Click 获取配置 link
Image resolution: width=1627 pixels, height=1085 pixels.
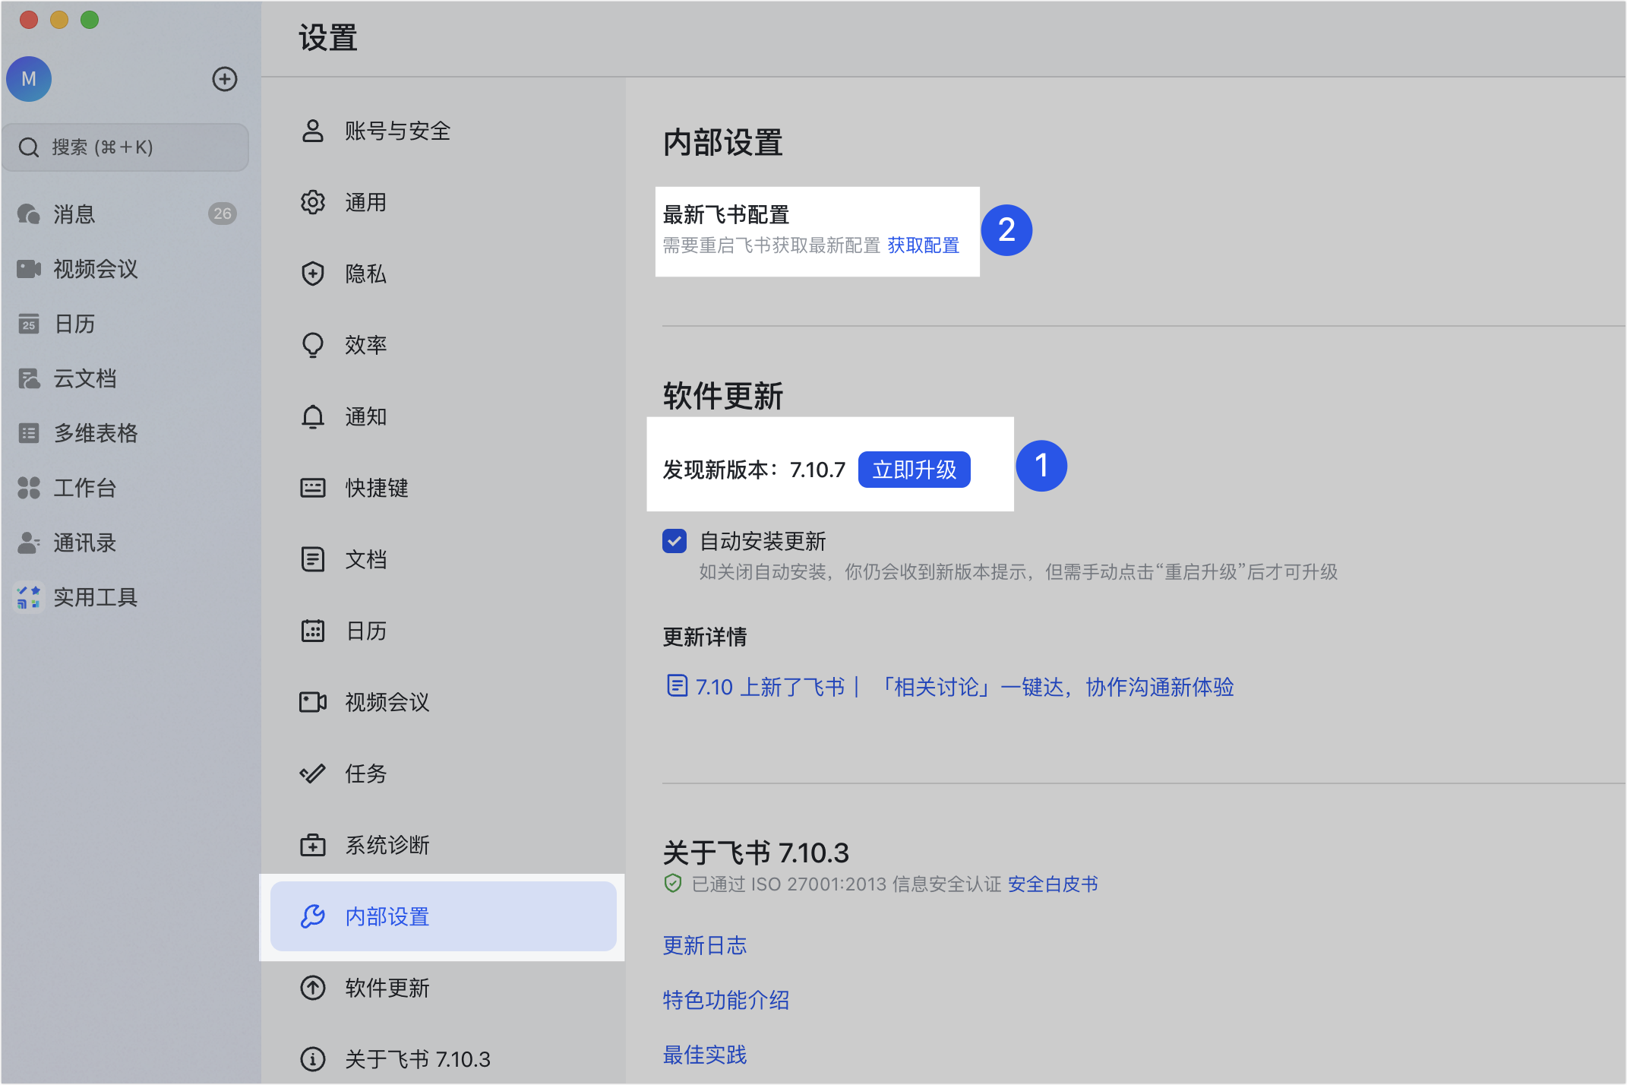(924, 245)
